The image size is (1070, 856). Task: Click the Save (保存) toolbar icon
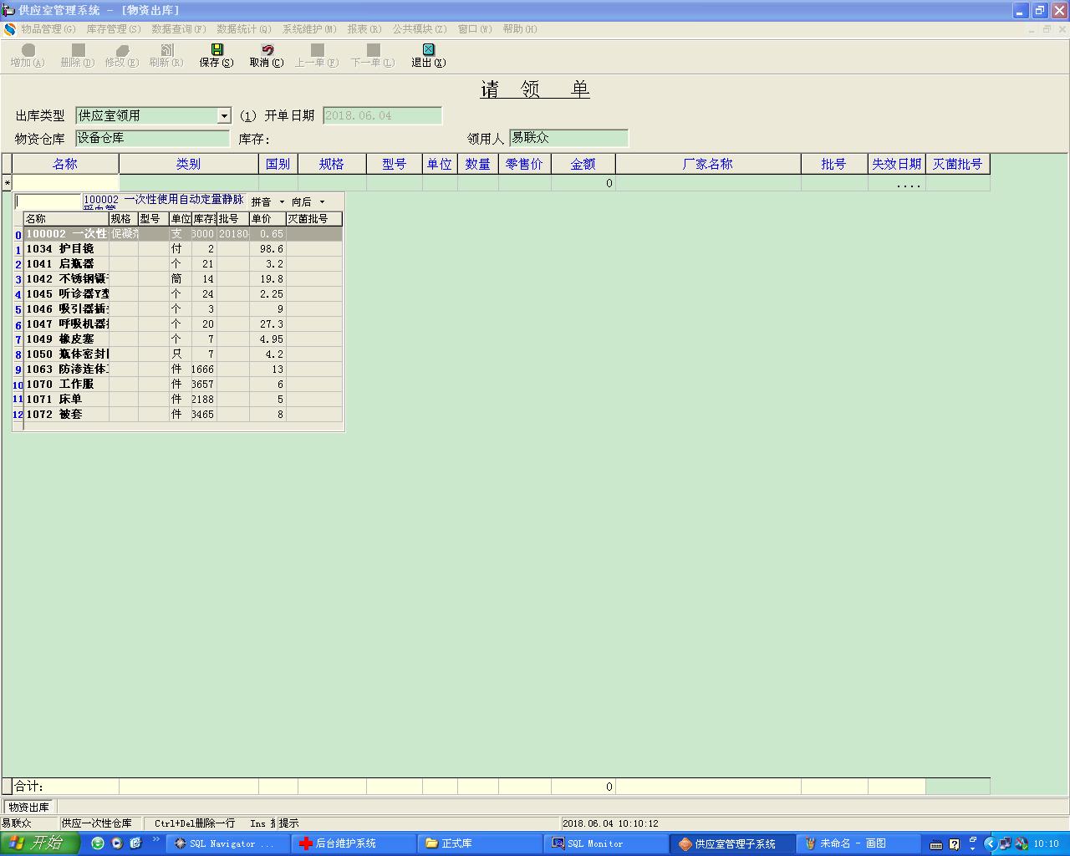click(217, 51)
